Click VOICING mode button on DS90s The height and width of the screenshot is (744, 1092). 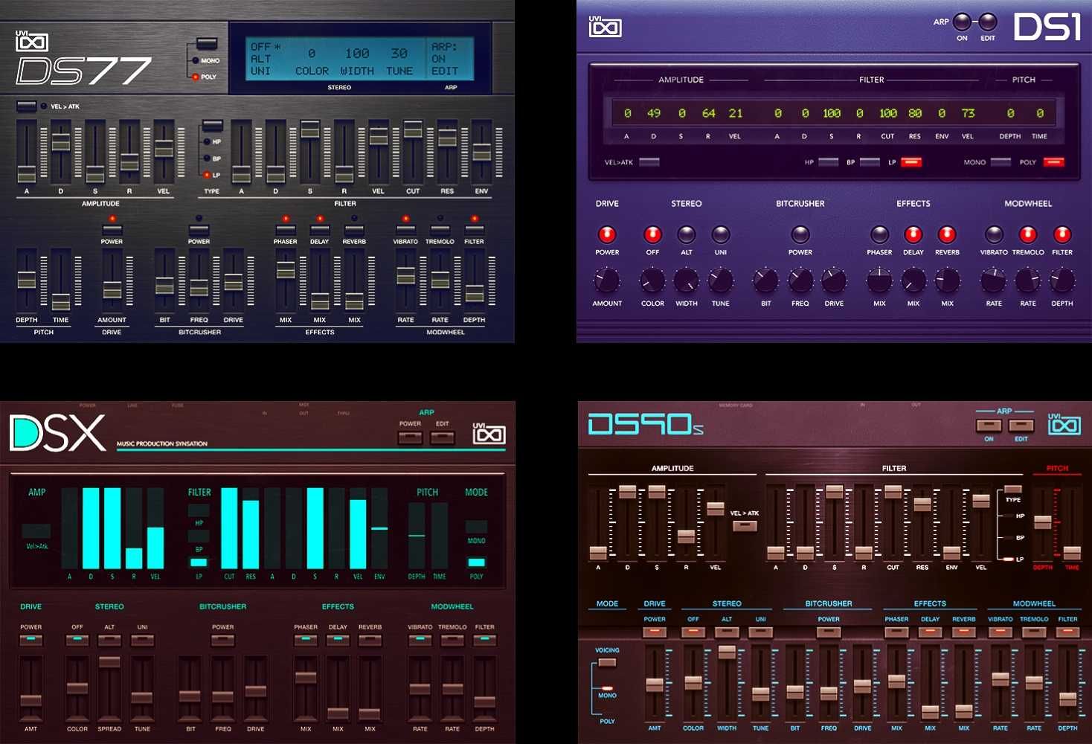(x=607, y=662)
